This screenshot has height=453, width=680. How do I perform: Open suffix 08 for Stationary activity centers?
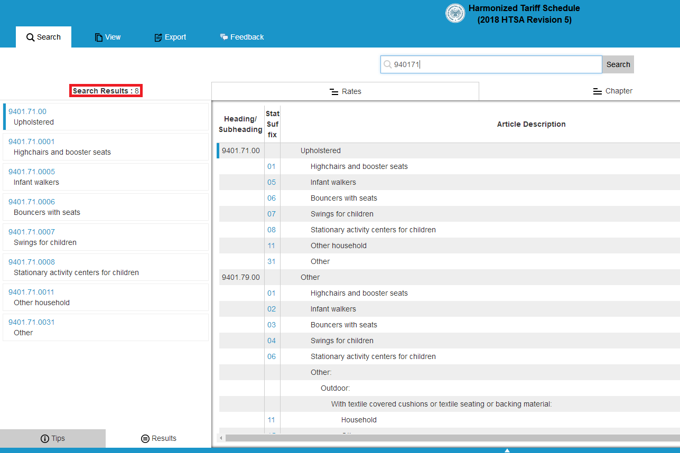point(272,230)
